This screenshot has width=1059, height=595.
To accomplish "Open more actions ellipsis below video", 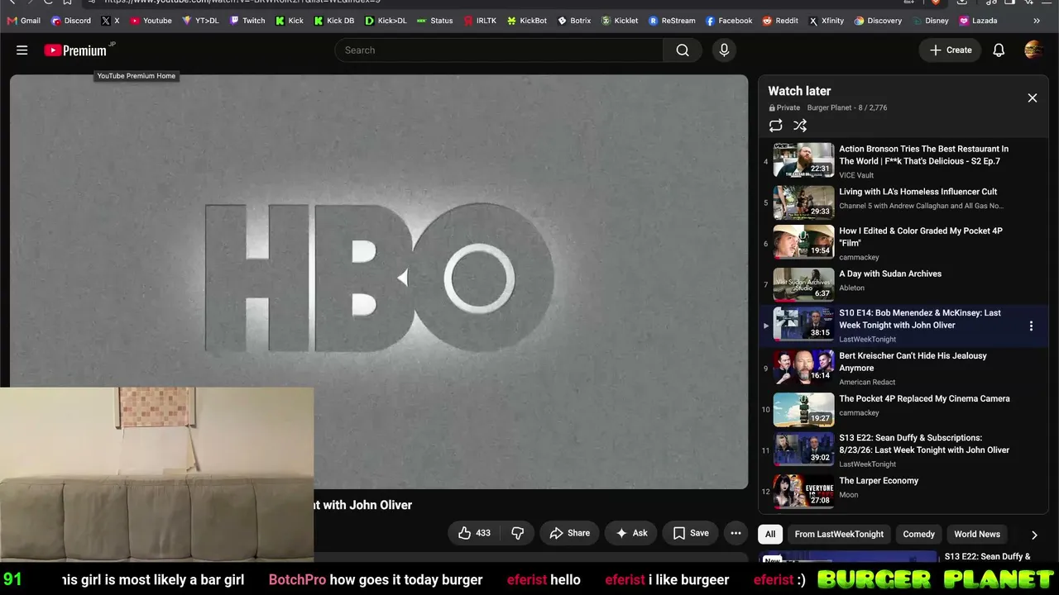I will click(x=736, y=533).
